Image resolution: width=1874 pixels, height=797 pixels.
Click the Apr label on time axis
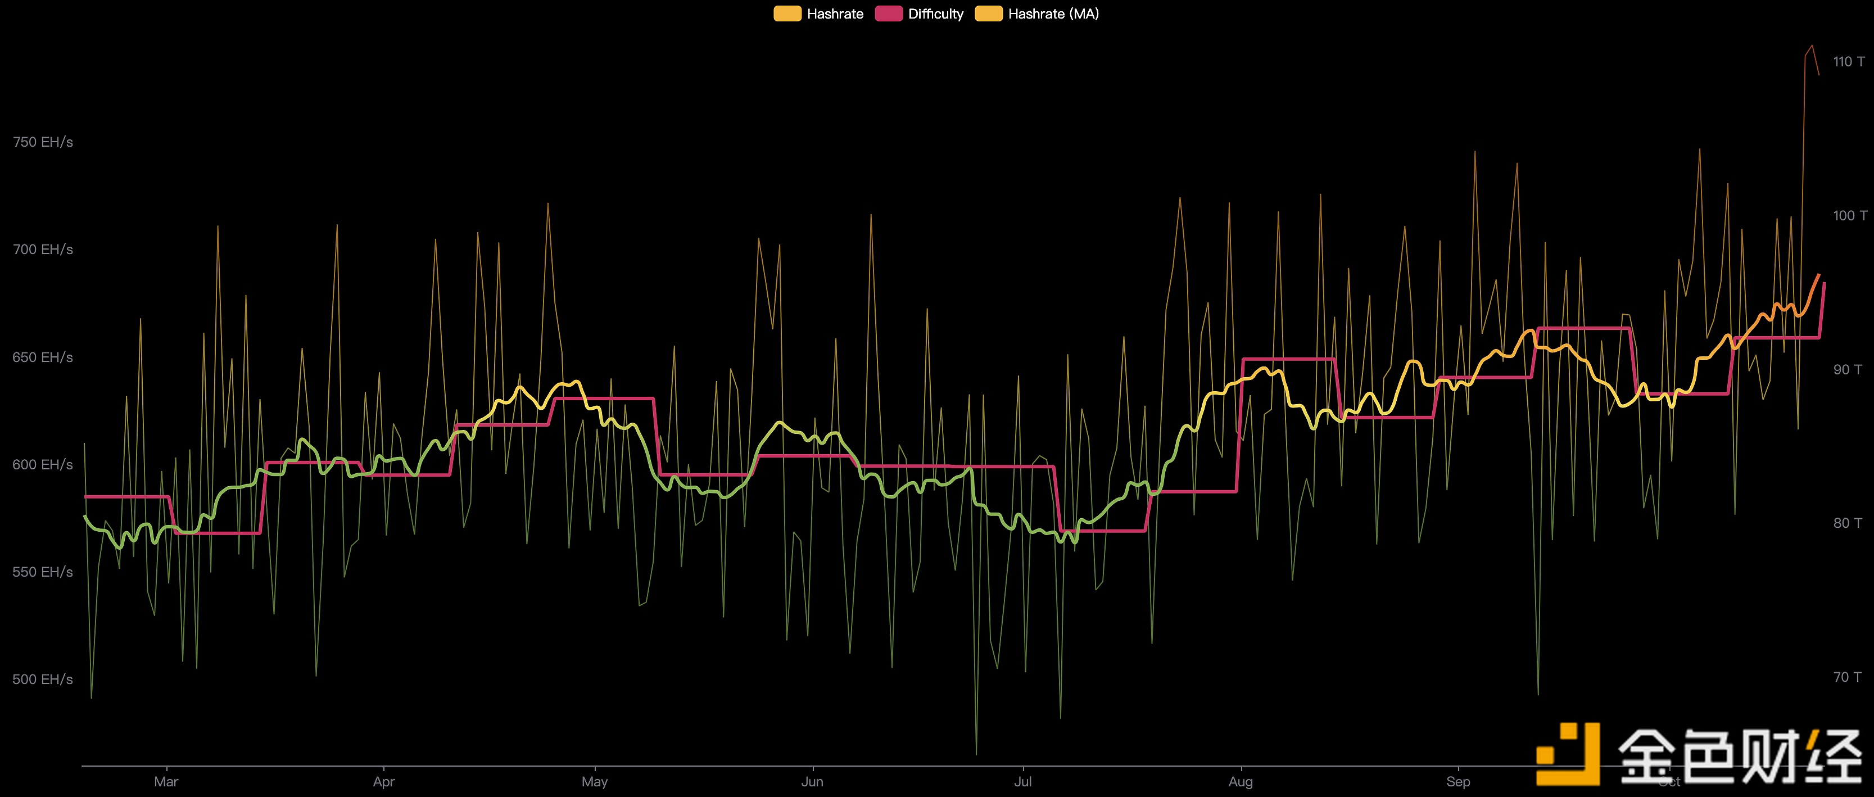click(x=383, y=782)
